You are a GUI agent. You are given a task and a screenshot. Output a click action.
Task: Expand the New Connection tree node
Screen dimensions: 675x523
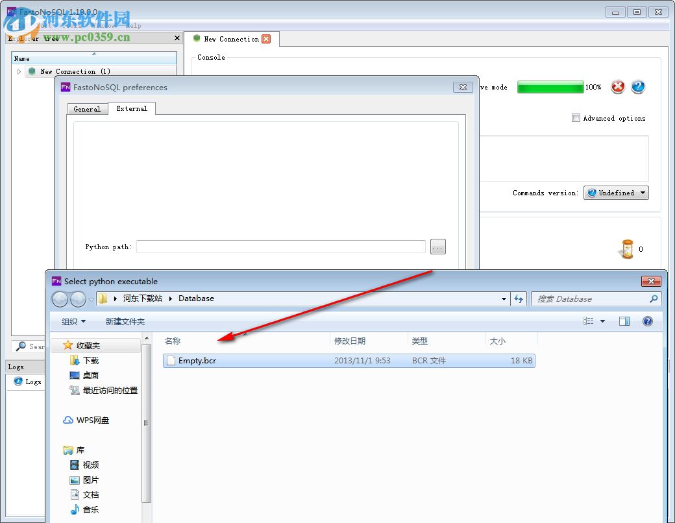(x=19, y=71)
